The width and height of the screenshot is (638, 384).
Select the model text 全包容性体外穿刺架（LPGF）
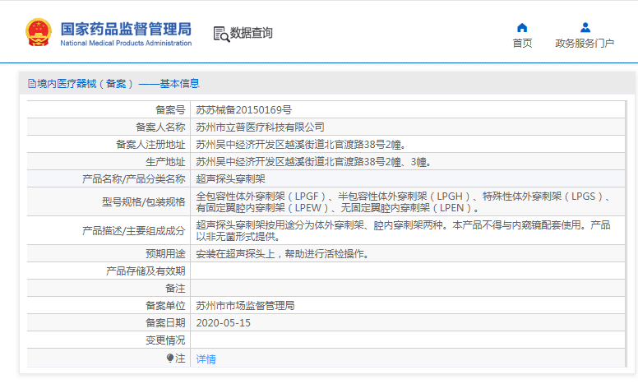click(261, 197)
